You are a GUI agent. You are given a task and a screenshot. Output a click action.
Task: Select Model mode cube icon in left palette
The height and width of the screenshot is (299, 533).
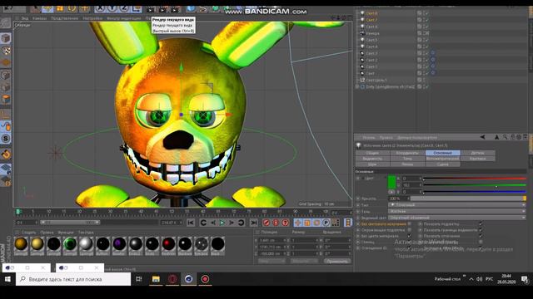[x=6, y=38]
